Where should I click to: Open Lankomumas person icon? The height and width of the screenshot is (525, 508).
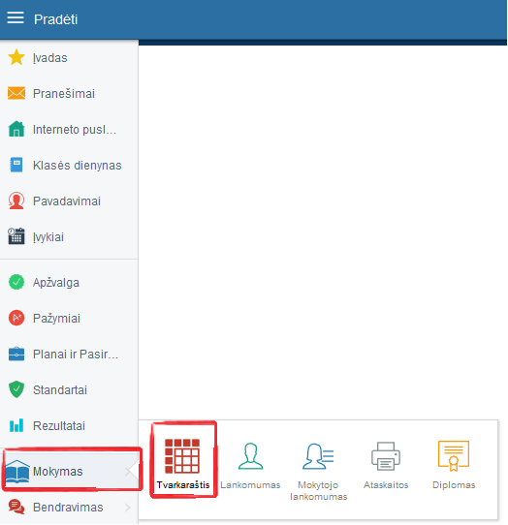tap(250, 456)
